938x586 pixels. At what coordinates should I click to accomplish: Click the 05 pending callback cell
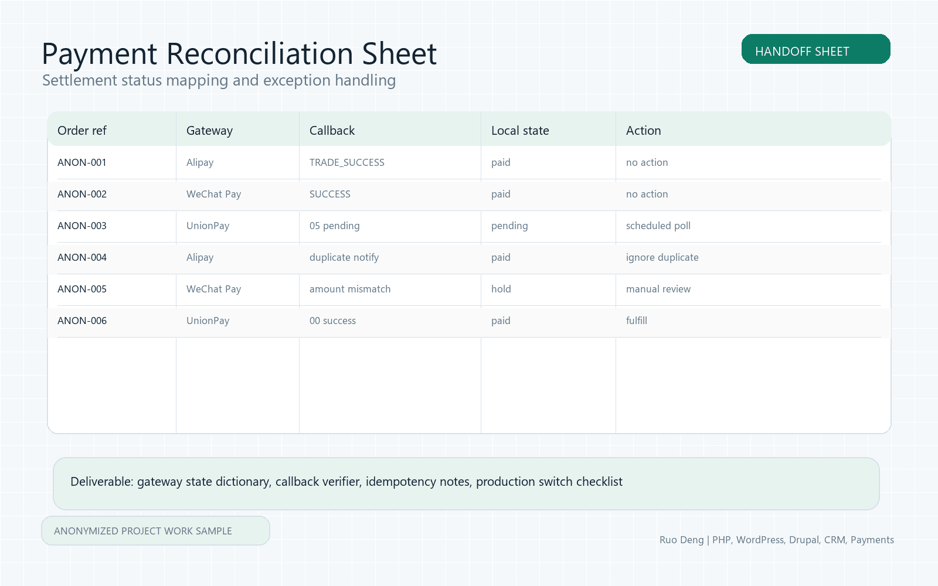point(335,226)
